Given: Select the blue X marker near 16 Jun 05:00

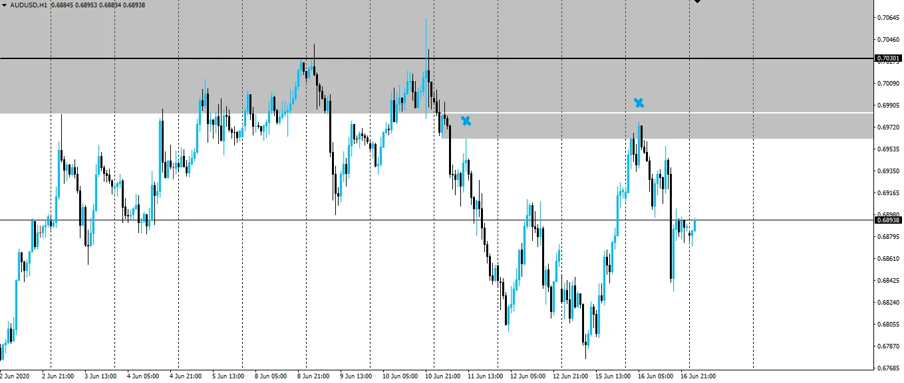Looking at the screenshot, I should point(639,102).
